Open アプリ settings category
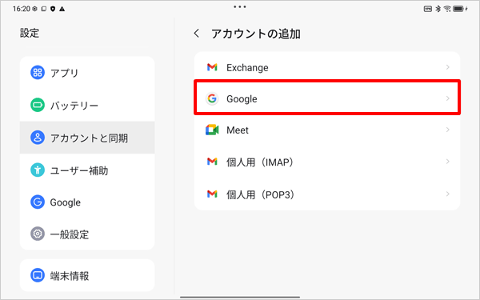The image size is (480, 300). (x=87, y=73)
